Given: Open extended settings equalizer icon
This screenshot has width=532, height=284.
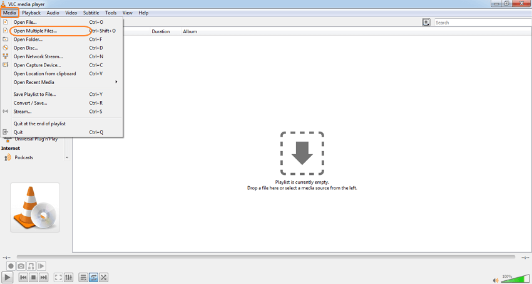Looking at the screenshot, I should click(69, 278).
